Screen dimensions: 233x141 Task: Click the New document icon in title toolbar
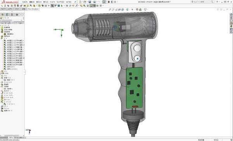point(80,2)
